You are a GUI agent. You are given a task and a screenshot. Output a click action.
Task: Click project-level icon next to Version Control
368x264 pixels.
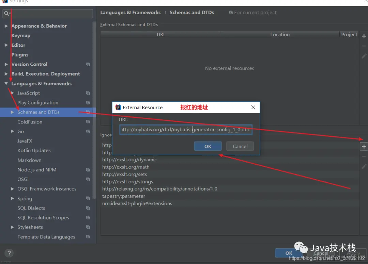tap(88, 64)
